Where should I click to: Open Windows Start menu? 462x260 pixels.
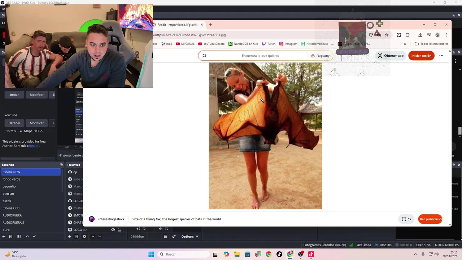tap(151, 254)
